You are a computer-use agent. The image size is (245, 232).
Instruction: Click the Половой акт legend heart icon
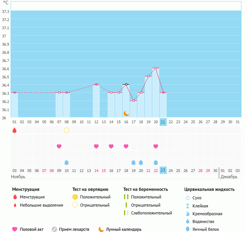(x=15, y=229)
